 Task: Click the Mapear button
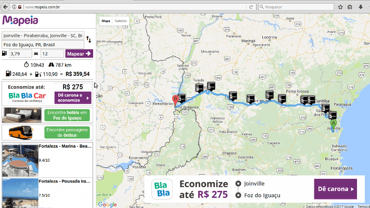click(x=79, y=54)
